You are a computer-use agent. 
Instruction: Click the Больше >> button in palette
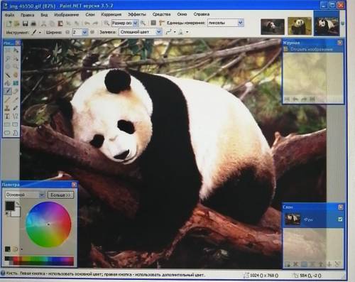pyautogui.click(x=60, y=195)
